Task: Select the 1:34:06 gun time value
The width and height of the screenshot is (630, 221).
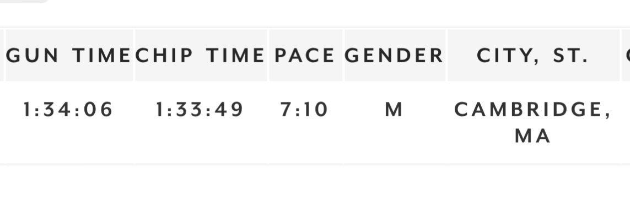Action: pos(68,110)
